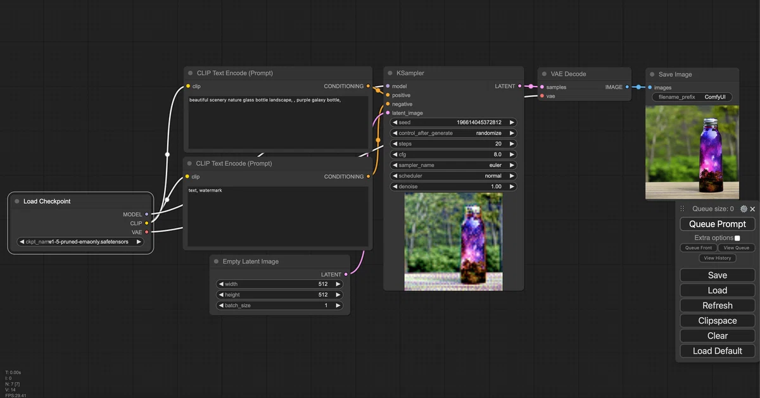
Task: Collapse the KSampler node via its dot
Action: point(389,73)
